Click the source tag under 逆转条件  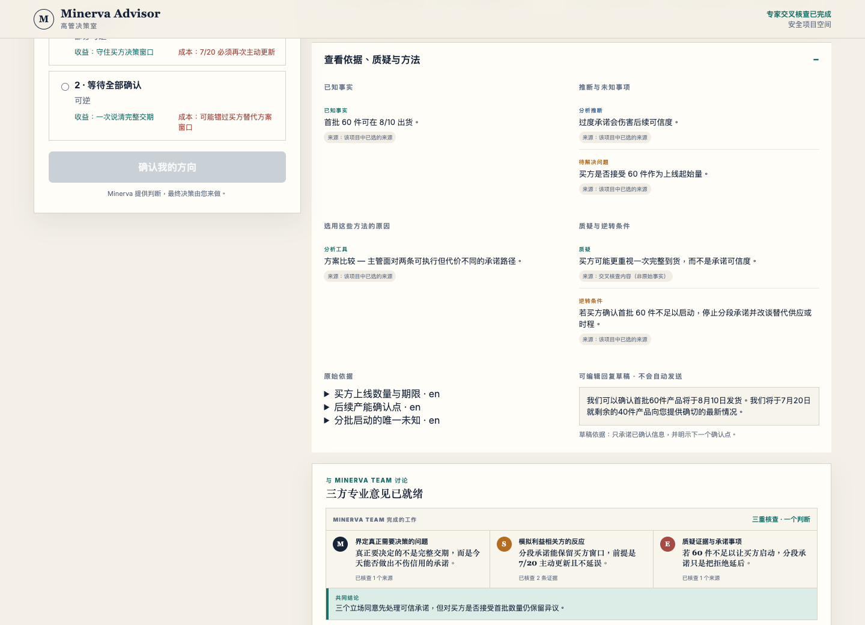click(x=615, y=340)
